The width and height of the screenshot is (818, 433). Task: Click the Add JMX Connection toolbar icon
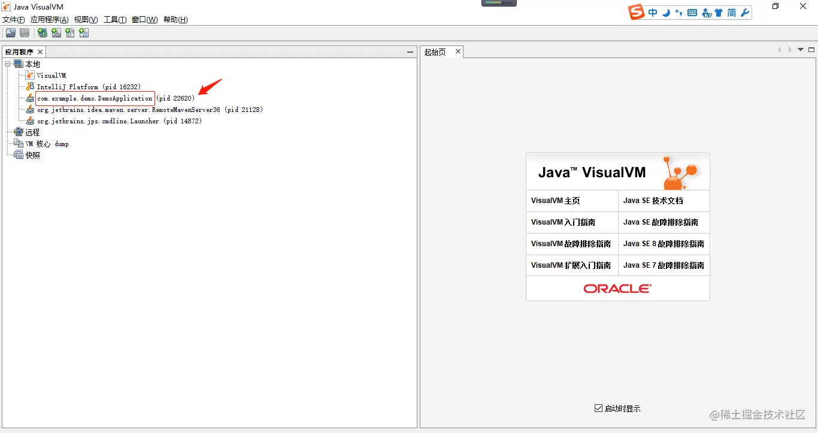click(x=56, y=33)
